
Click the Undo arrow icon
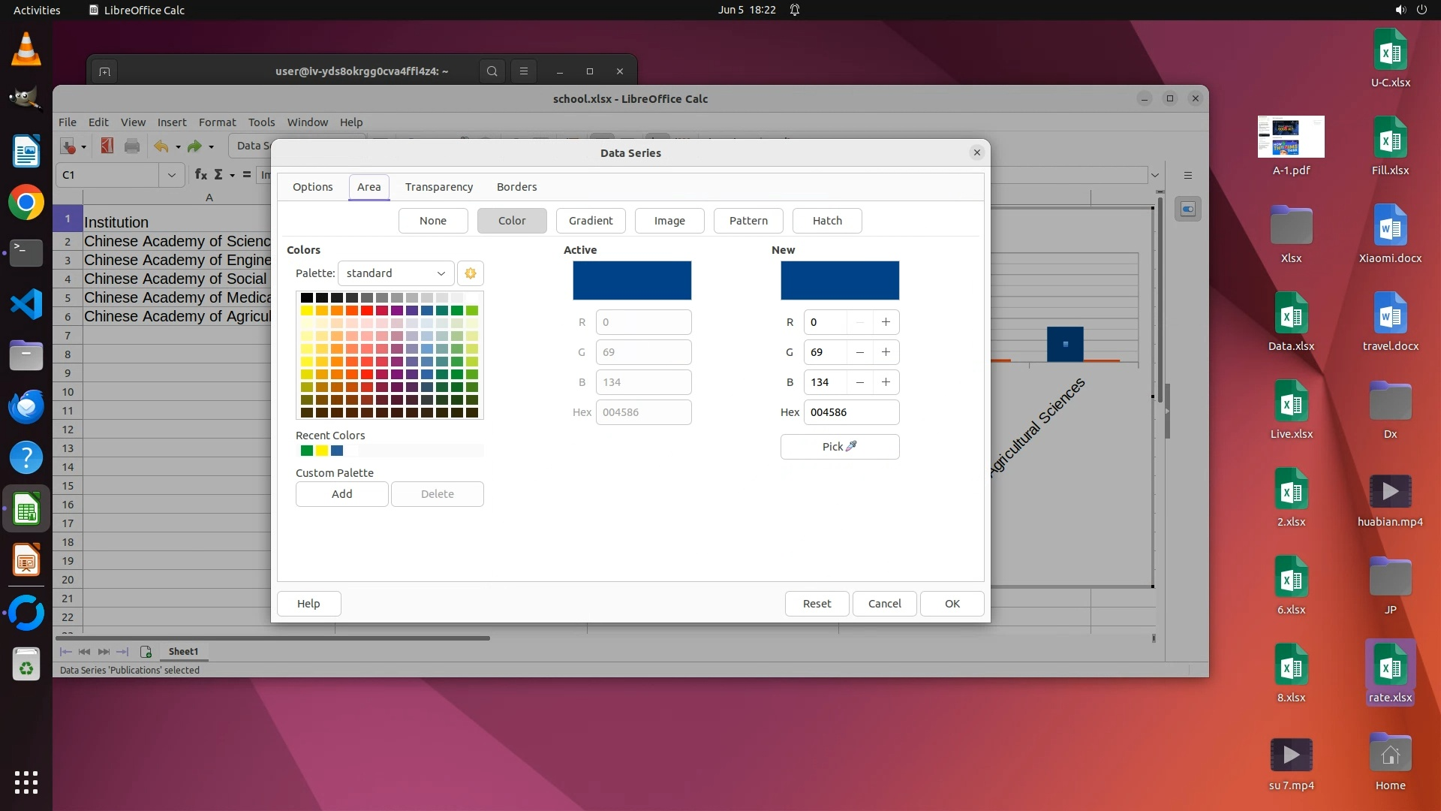161,146
